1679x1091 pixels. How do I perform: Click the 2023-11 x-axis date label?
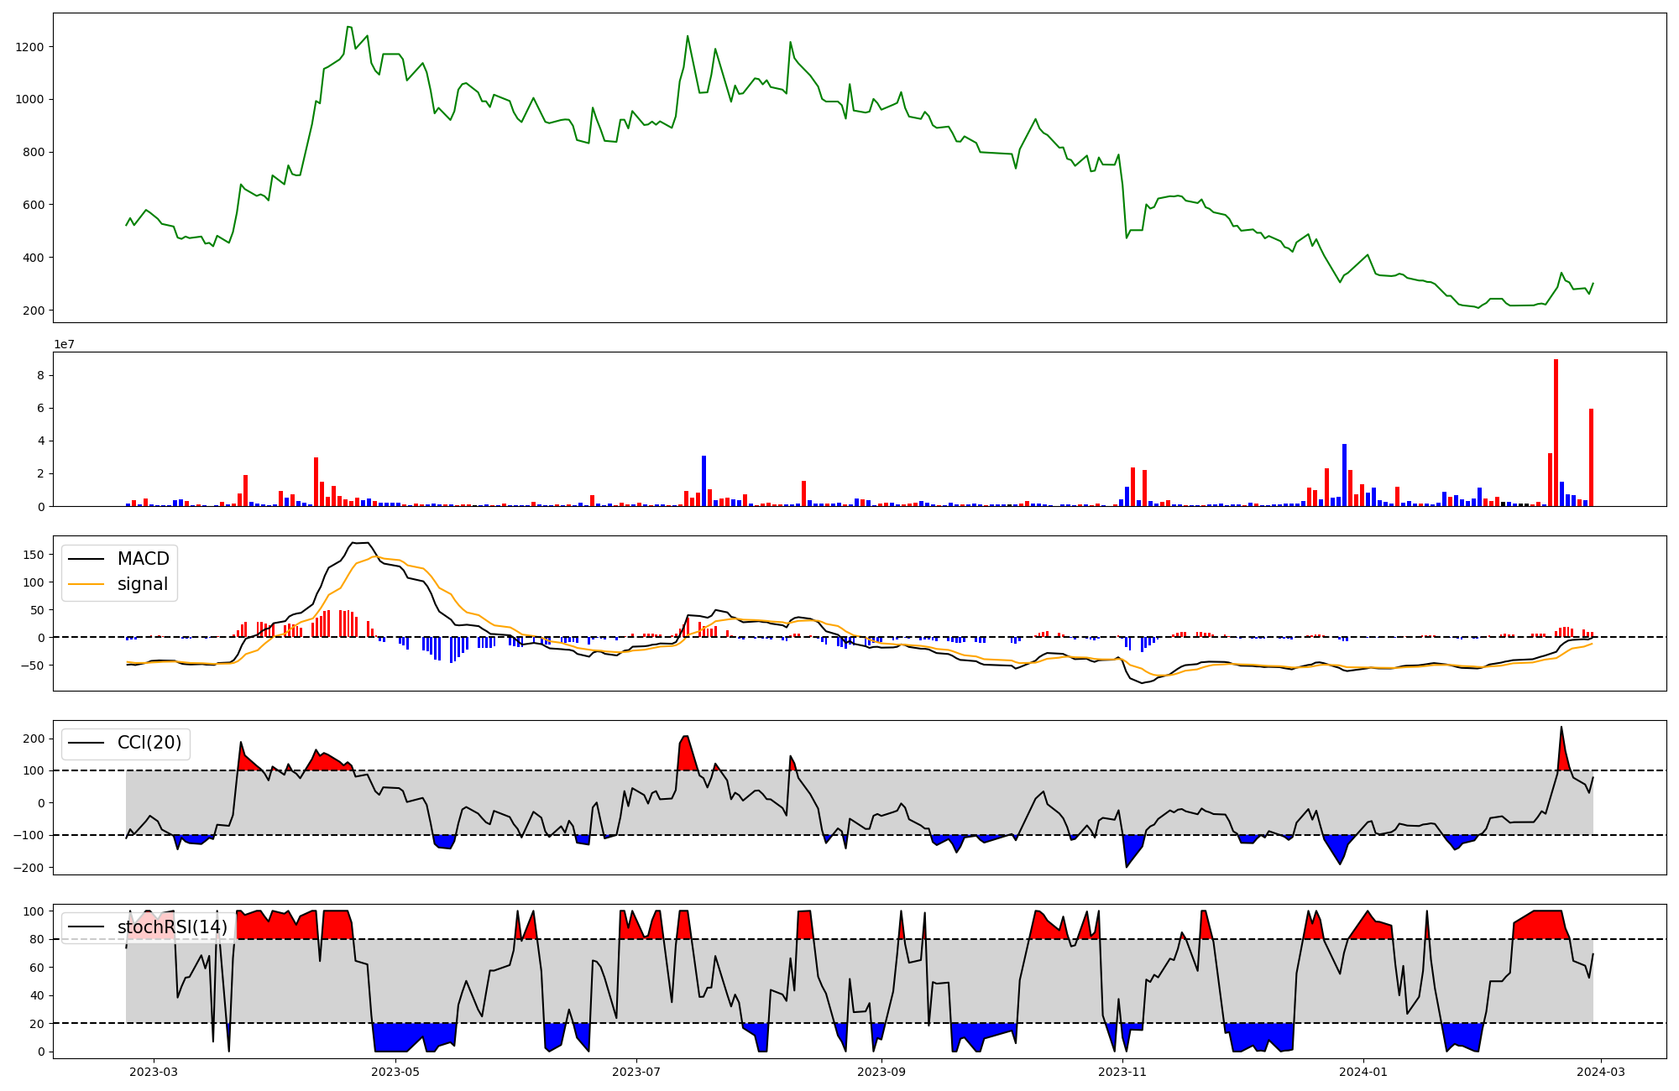tap(1122, 1071)
